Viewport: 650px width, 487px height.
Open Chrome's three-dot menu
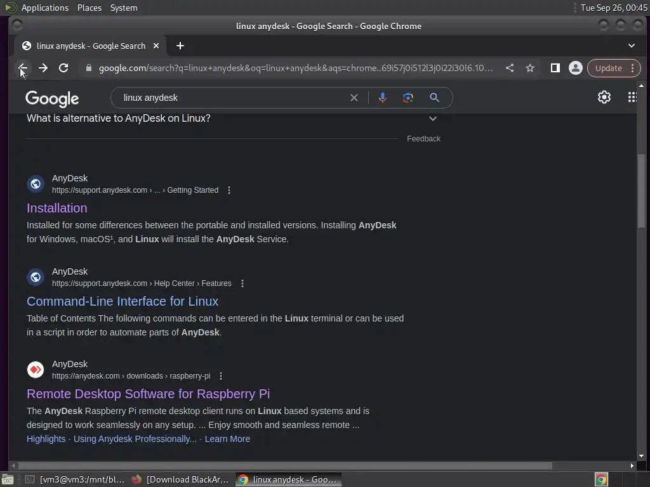click(633, 68)
